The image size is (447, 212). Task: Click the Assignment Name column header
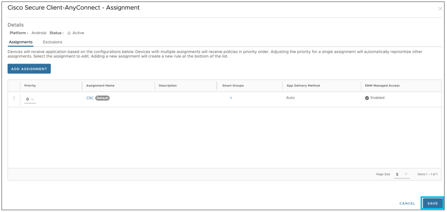point(100,86)
